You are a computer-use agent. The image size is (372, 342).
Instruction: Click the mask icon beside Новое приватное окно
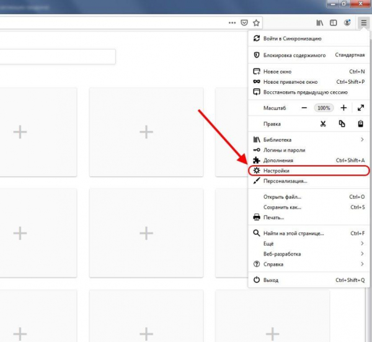[257, 82]
